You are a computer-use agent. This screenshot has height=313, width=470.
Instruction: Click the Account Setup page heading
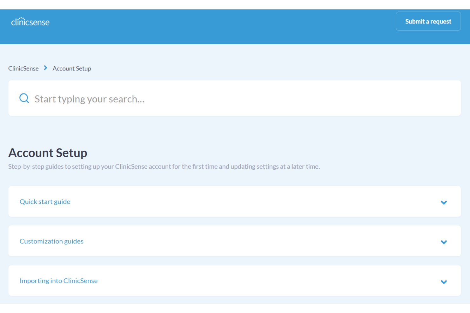click(x=48, y=153)
